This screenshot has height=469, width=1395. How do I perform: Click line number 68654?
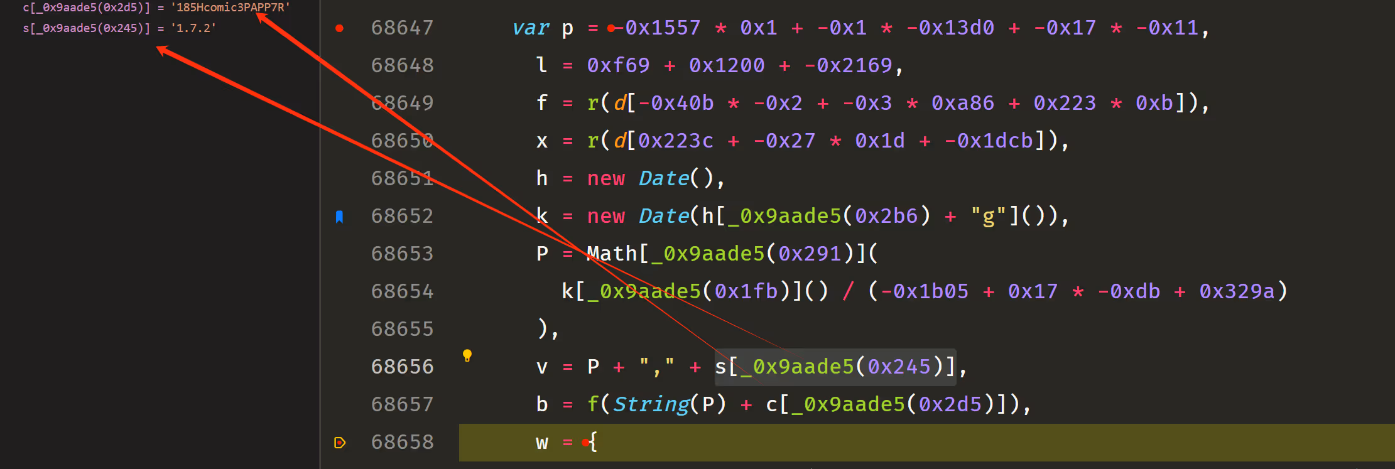point(402,291)
